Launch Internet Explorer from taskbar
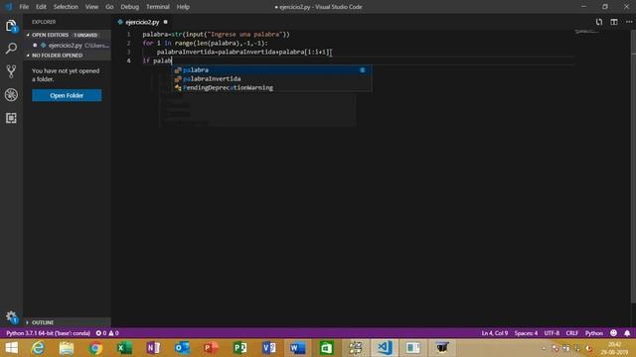Viewport: 636px width, 357px height. point(38,348)
